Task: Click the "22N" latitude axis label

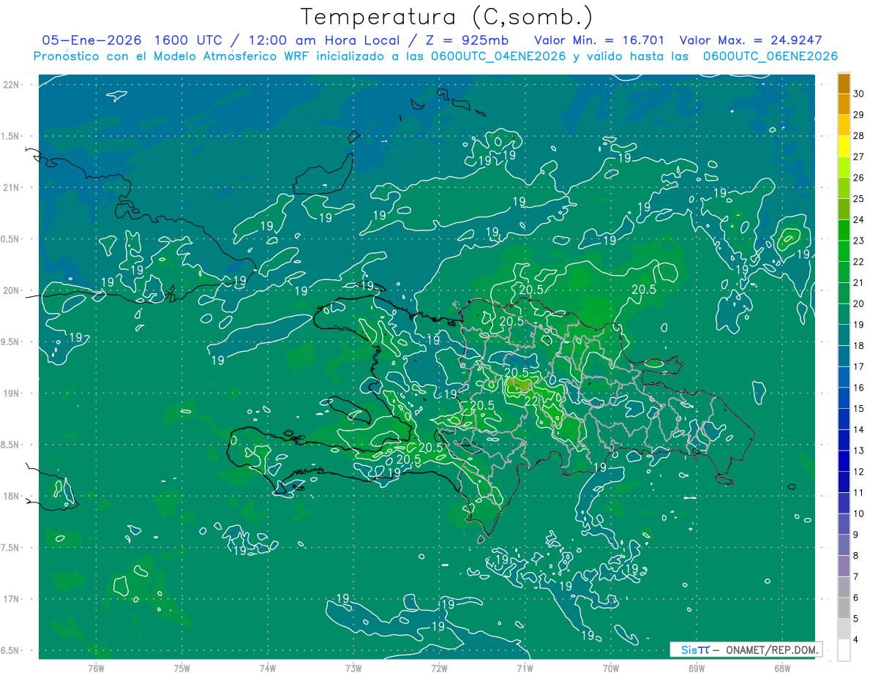Action: pos(12,85)
